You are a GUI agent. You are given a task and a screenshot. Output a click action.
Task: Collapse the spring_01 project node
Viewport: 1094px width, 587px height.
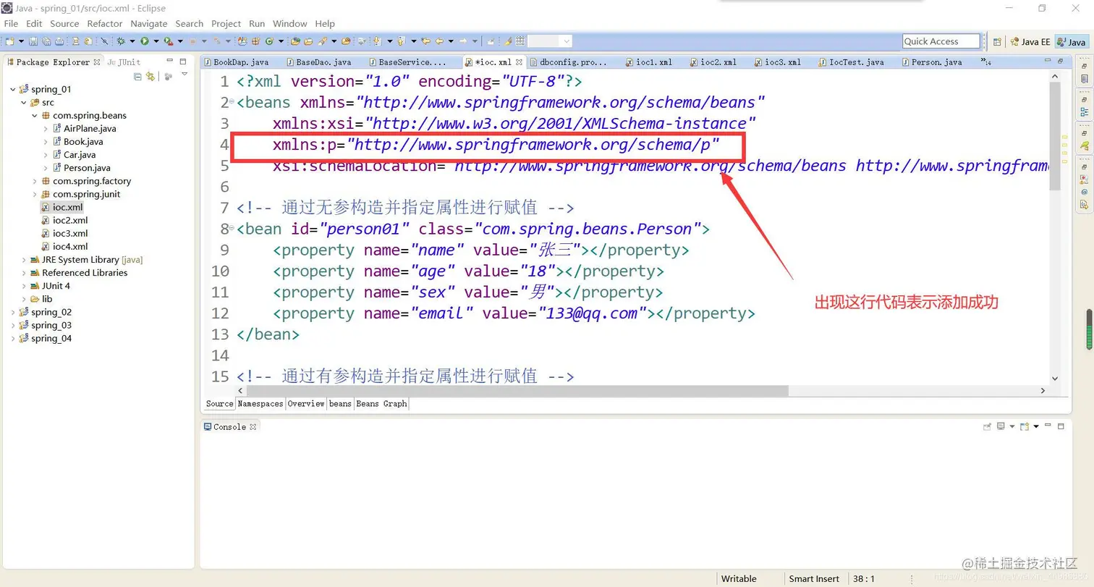12,89
